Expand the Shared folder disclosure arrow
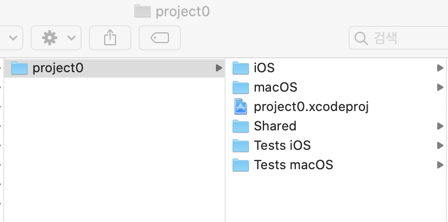Screen dimensions: 448x222 point(440,126)
